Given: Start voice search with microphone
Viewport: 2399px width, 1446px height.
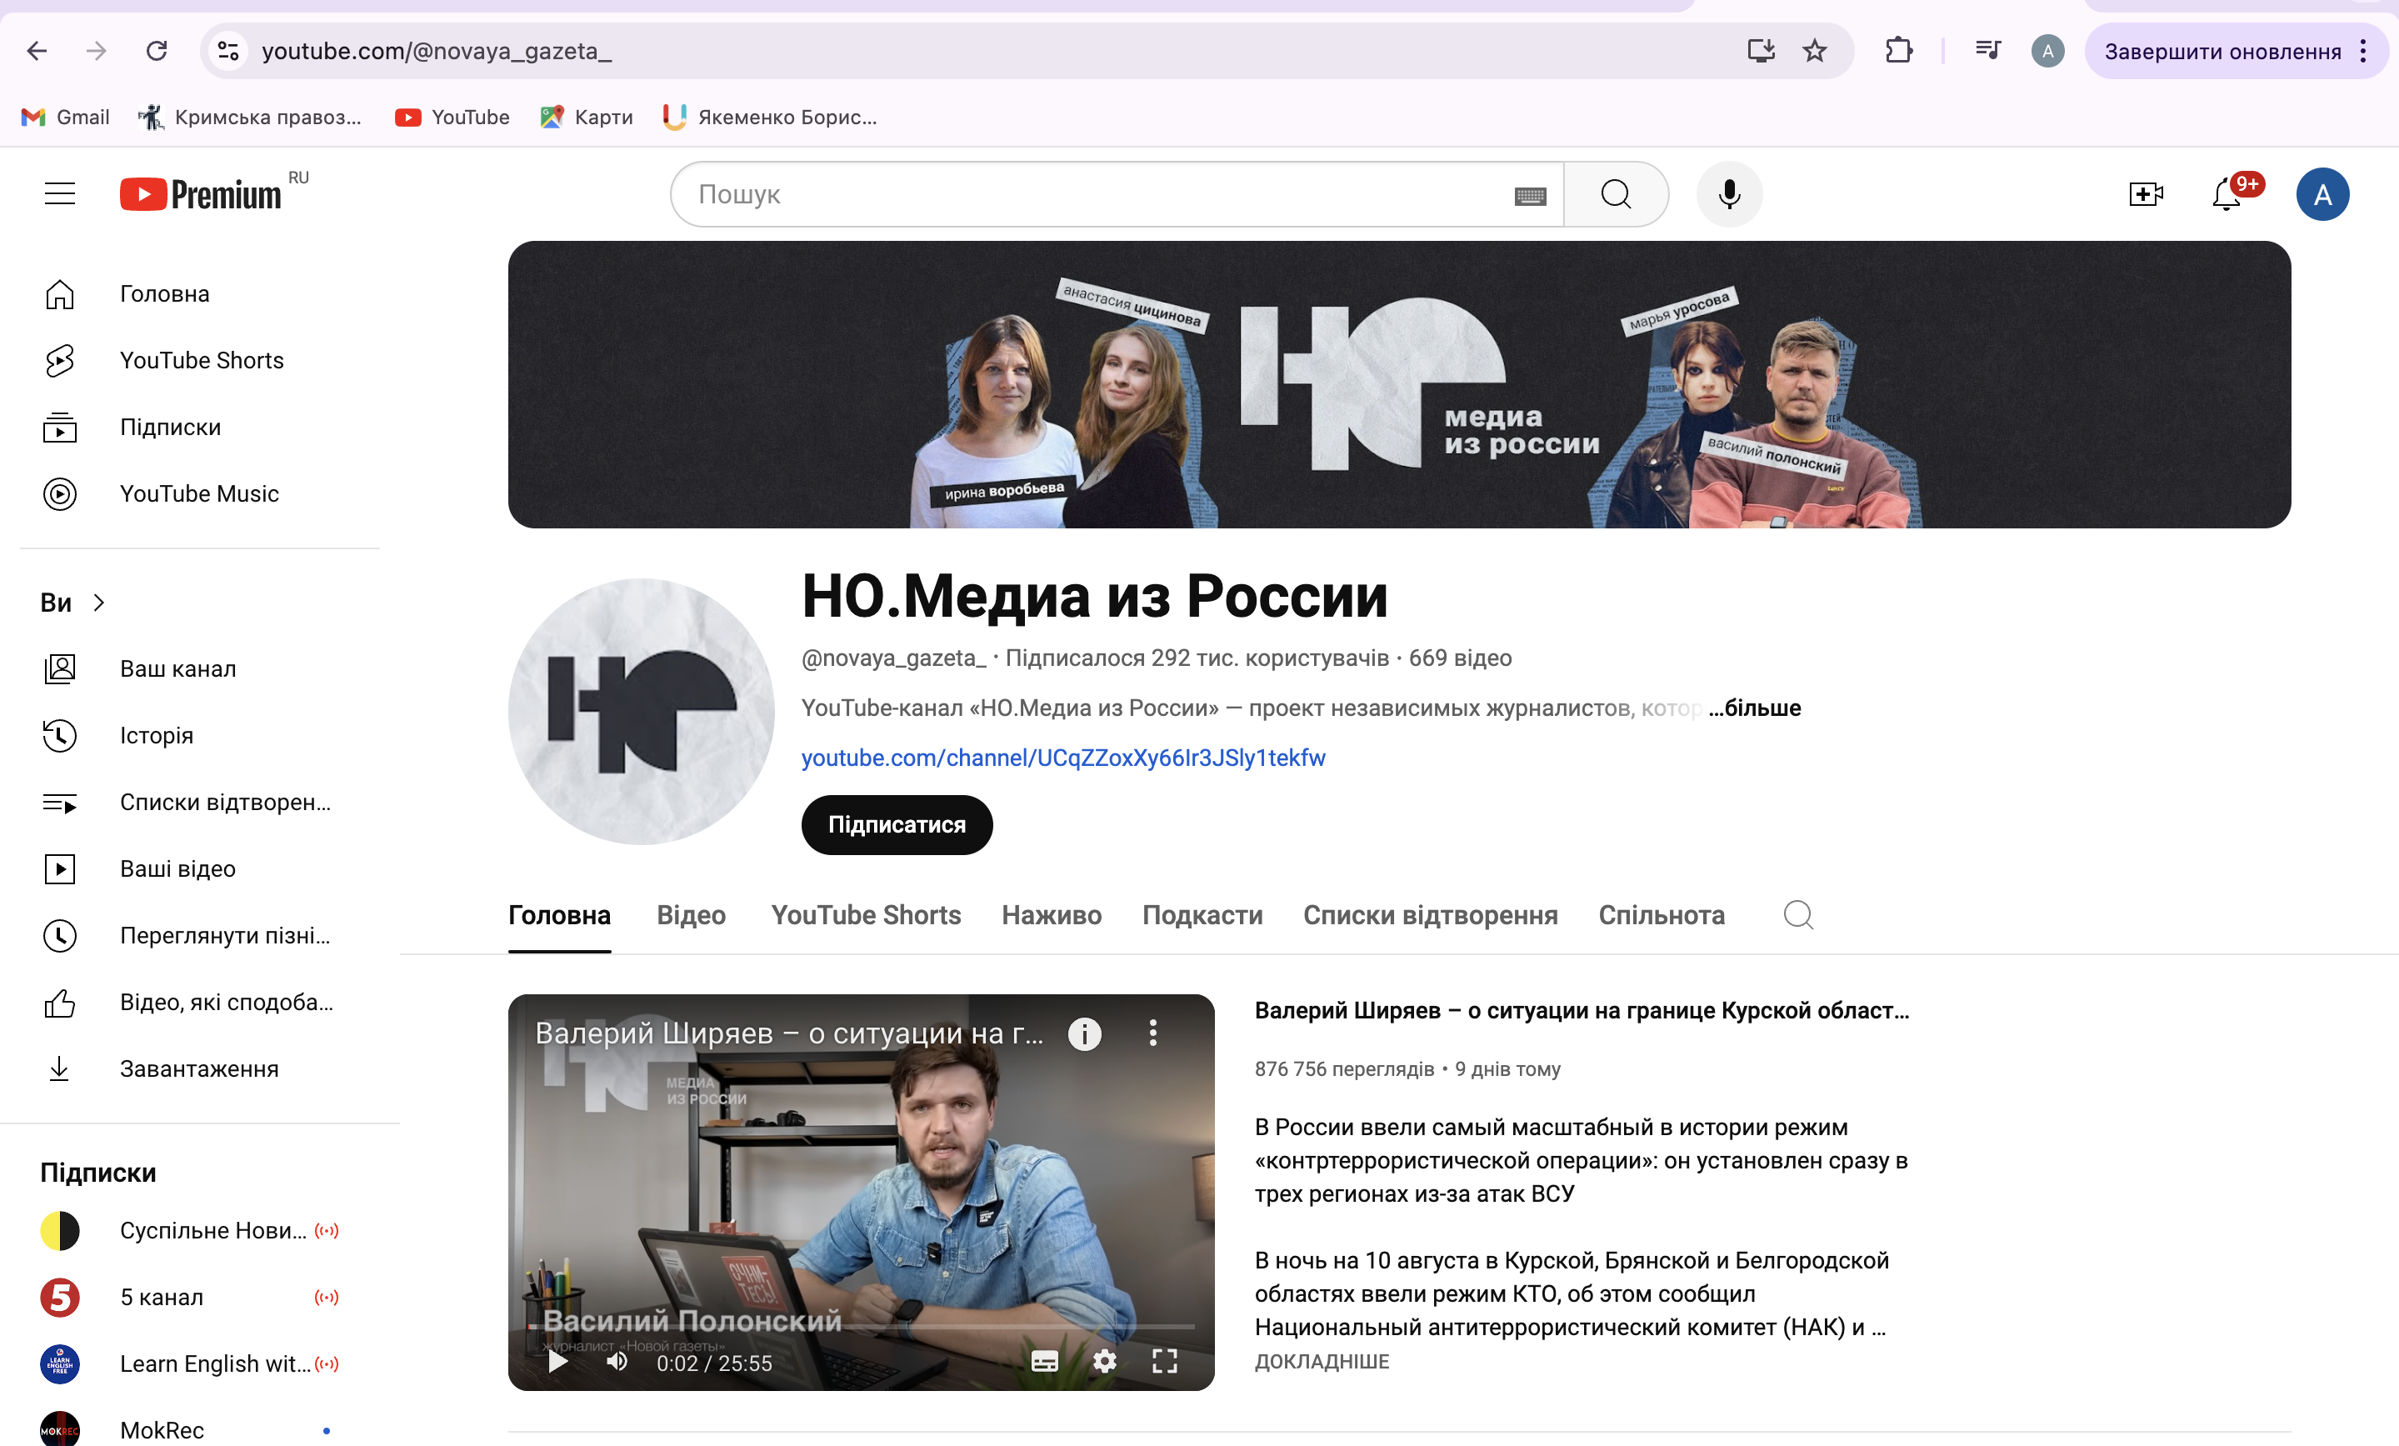Looking at the screenshot, I should point(1729,194).
